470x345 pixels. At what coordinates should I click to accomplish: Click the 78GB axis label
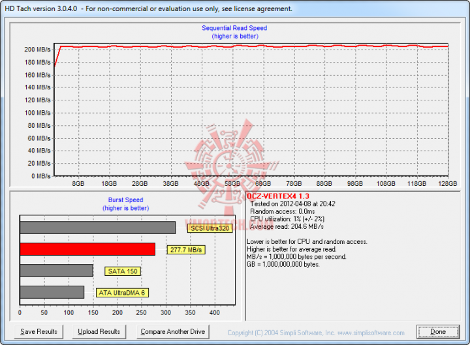coord(294,183)
